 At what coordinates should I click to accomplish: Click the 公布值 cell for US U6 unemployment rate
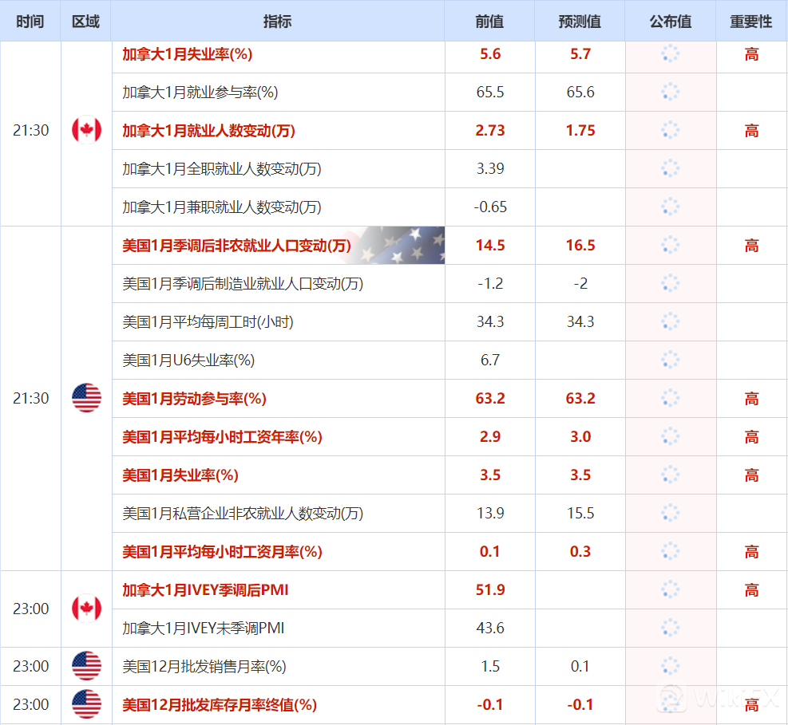(x=670, y=360)
